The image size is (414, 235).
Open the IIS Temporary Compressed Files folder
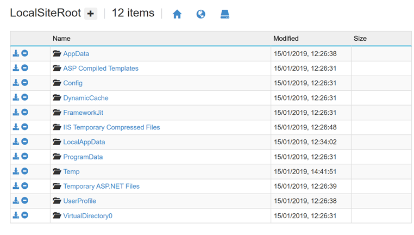[111, 127]
